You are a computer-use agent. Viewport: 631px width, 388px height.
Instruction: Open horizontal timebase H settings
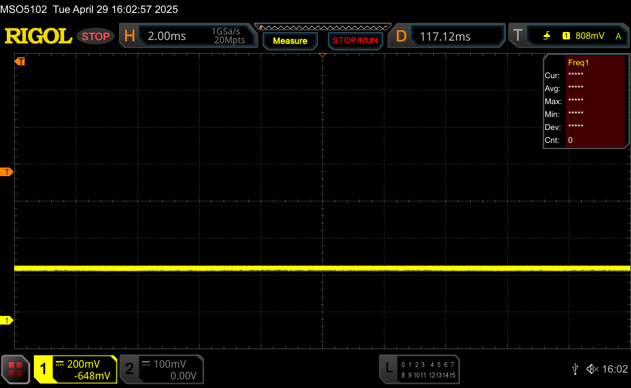(x=129, y=36)
